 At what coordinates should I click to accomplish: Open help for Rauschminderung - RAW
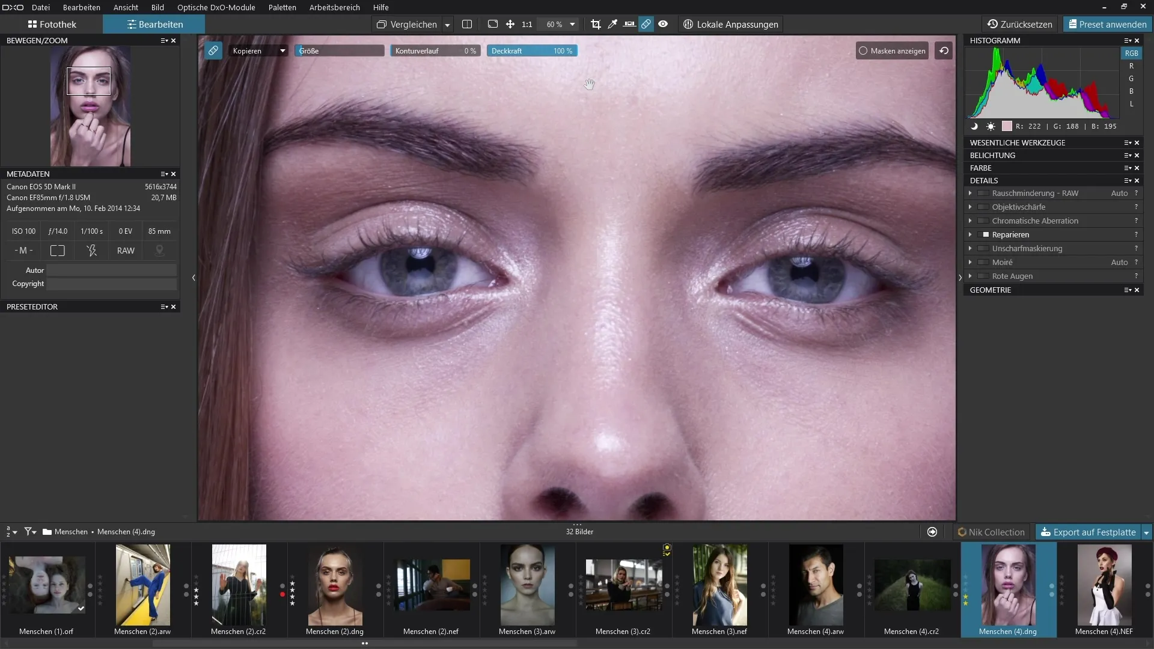(1136, 193)
